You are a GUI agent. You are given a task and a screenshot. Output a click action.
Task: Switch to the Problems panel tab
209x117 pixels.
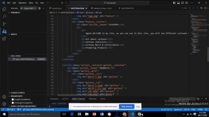54,99
